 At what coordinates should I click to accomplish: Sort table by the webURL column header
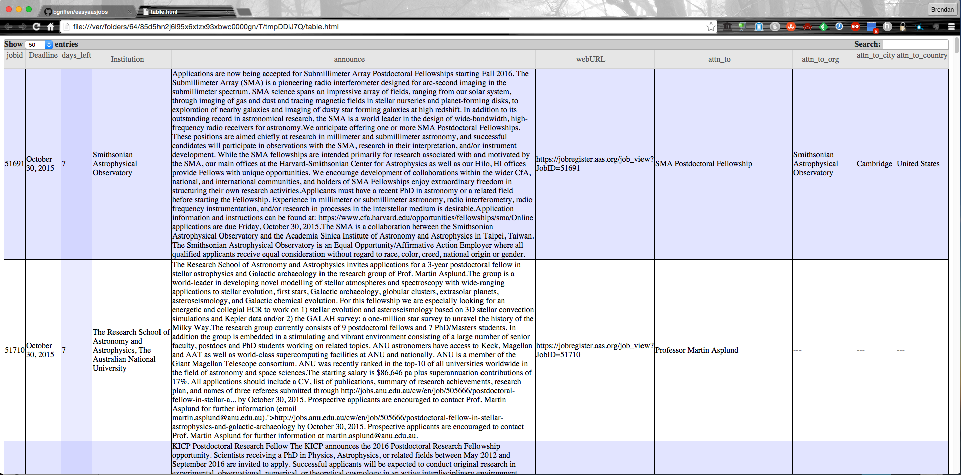[x=595, y=59]
